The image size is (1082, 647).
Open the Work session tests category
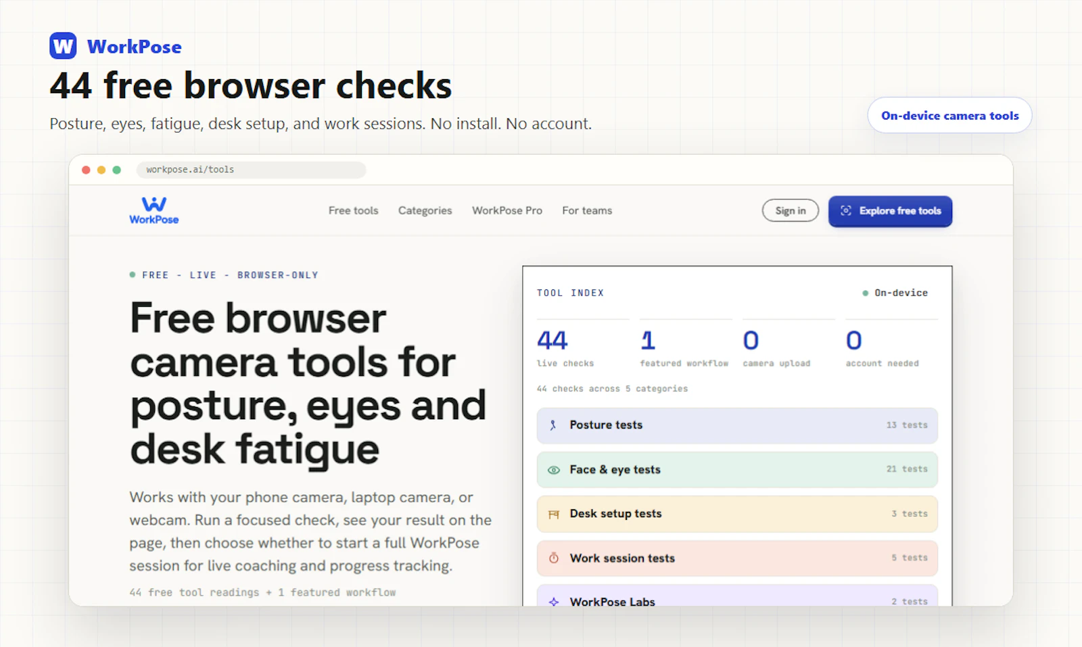(737, 558)
